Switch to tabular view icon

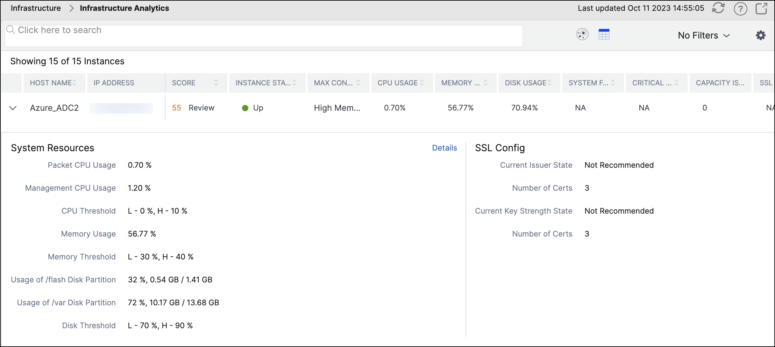[x=604, y=34]
